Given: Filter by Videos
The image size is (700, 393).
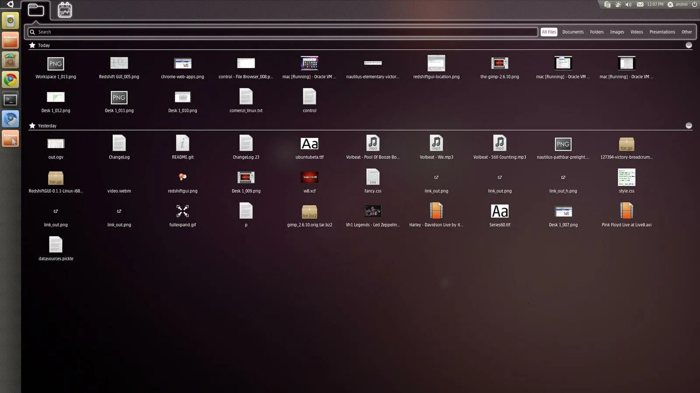Looking at the screenshot, I should coord(637,32).
